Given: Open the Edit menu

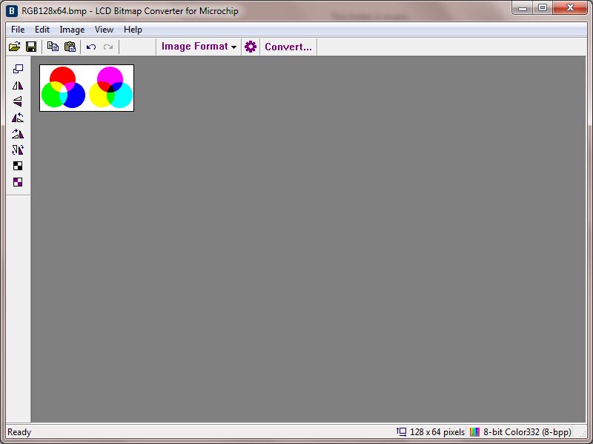Looking at the screenshot, I should coord(42,30).
